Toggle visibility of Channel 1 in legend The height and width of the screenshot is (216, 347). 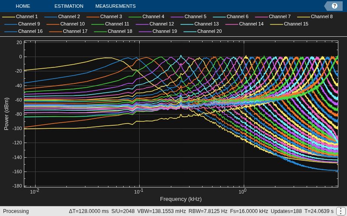(x=20, y=16)
